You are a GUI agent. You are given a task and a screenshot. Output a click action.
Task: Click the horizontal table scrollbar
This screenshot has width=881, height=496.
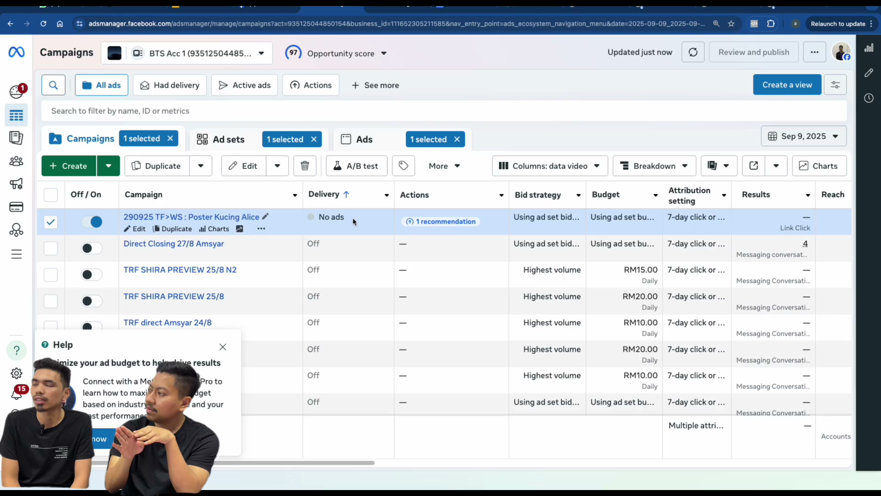coord(233,463)
